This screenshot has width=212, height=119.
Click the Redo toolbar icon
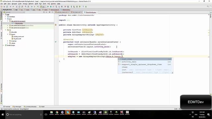click(13, 7)
